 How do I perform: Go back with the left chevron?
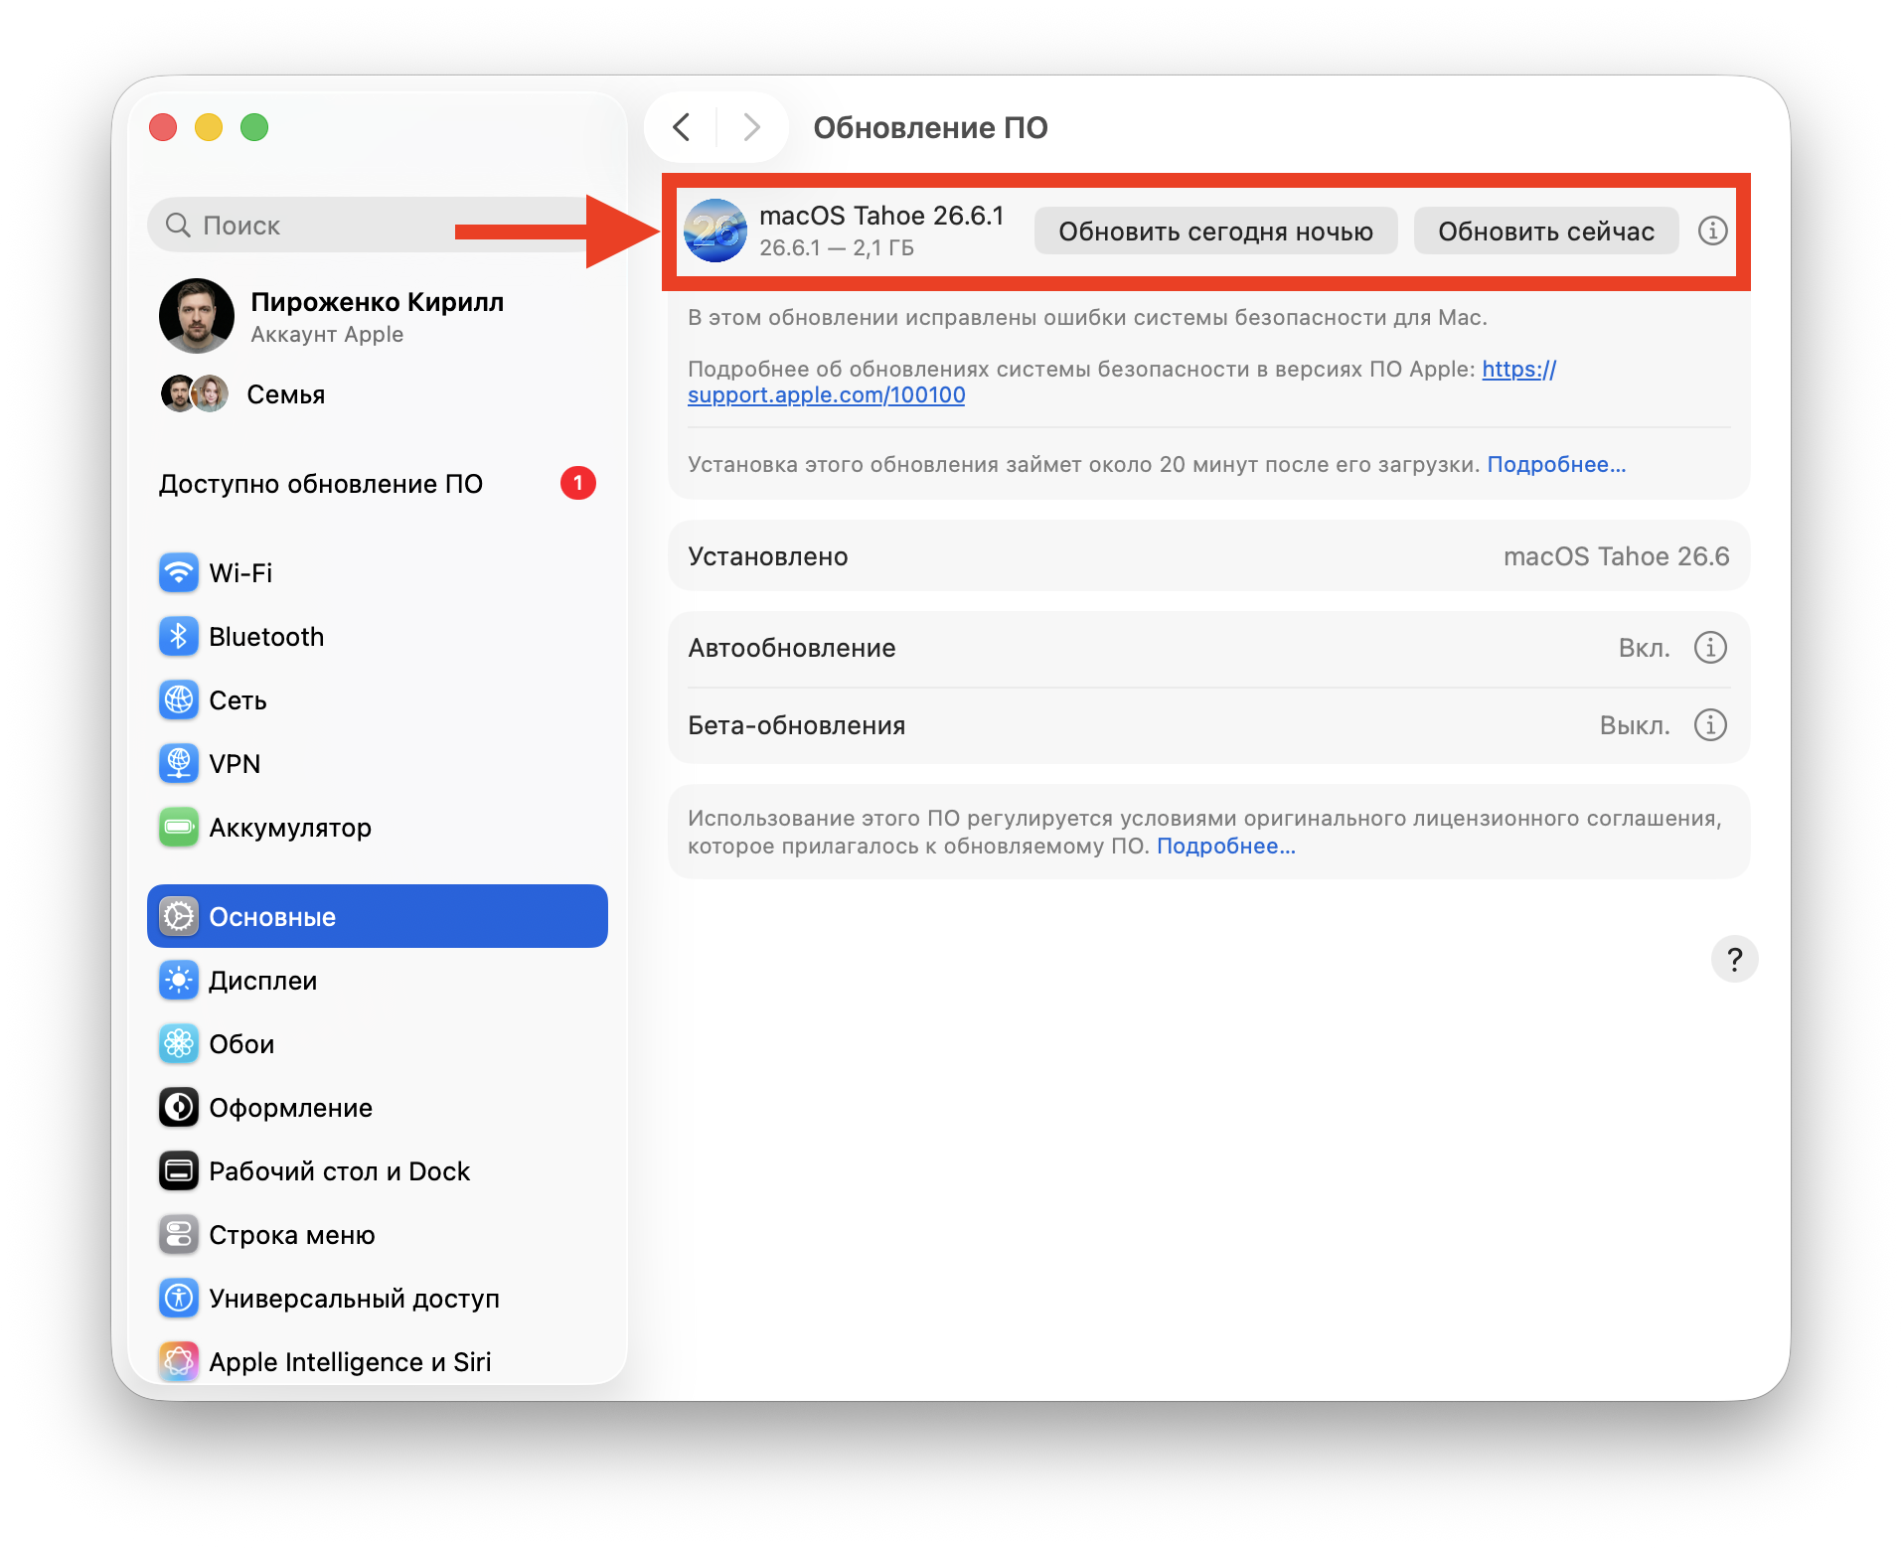point(682,127)
